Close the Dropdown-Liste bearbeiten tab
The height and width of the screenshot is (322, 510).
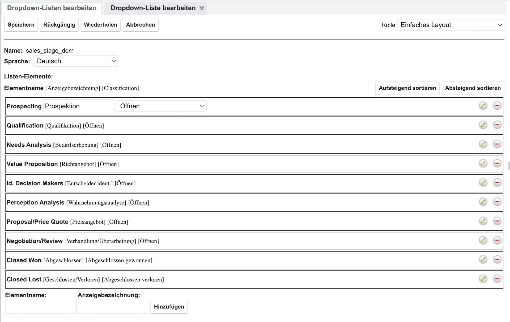(202, 8)
